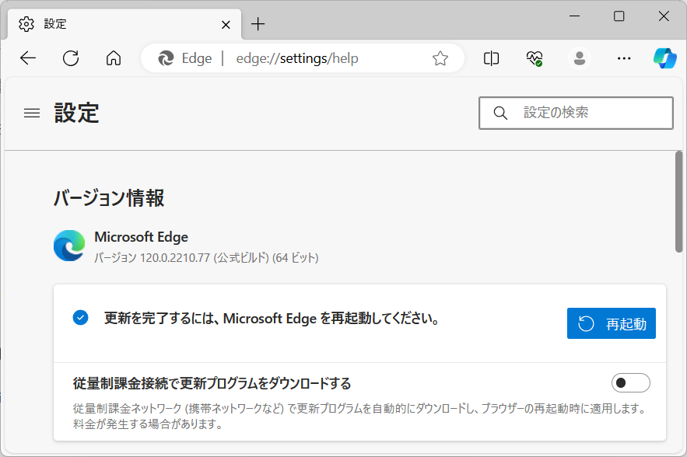Click the blue update-complete checkmark
This screenshot has height=457, width=687.
(x=80, y=317)
